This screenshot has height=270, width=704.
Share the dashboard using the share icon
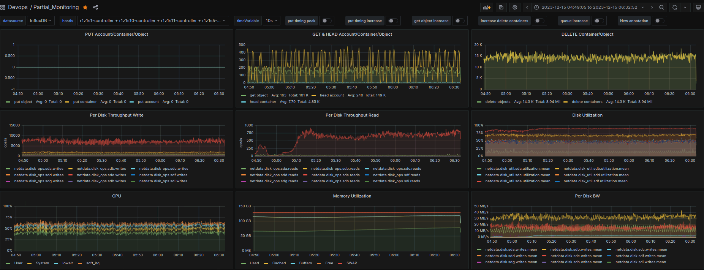click(x=95, y=7)
